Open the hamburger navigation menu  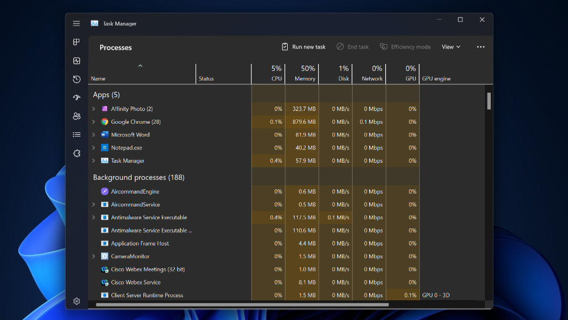coord(76,23)
